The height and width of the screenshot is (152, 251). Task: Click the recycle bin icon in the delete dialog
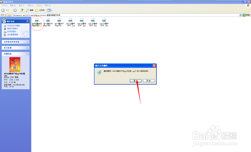(x=99, y=72)
